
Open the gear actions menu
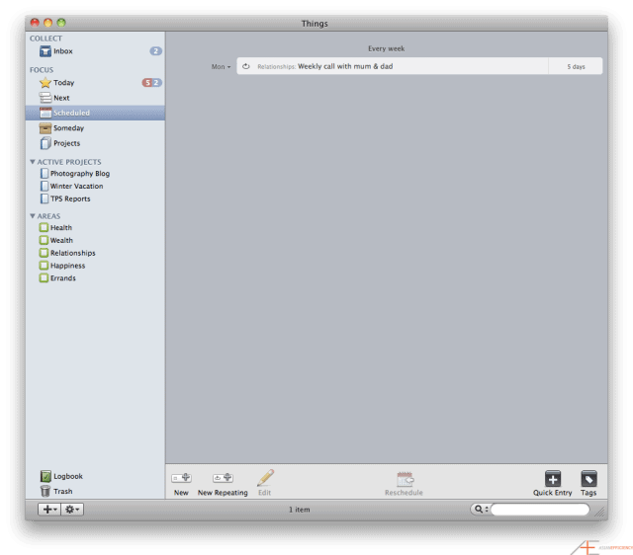click(72, 510)
